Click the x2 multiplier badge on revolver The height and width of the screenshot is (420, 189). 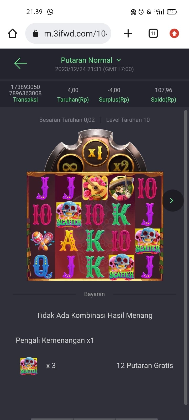click(121, 166)
